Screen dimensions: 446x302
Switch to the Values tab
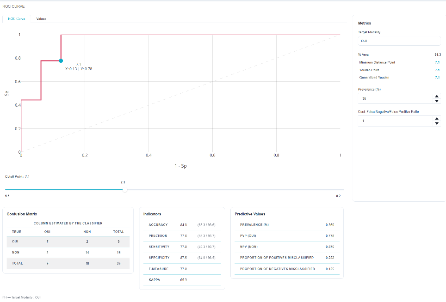41,19
